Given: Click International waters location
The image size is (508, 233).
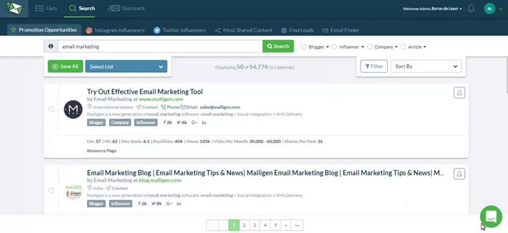Looking at the screenshot, I should (x=110, y=107).
